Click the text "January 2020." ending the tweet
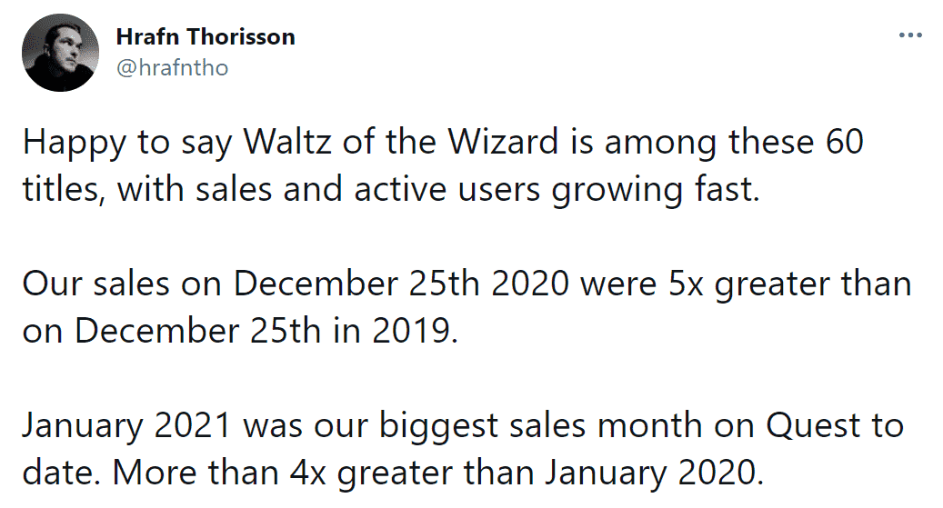The width and height of the screenshot is (943, 508). 655,473
